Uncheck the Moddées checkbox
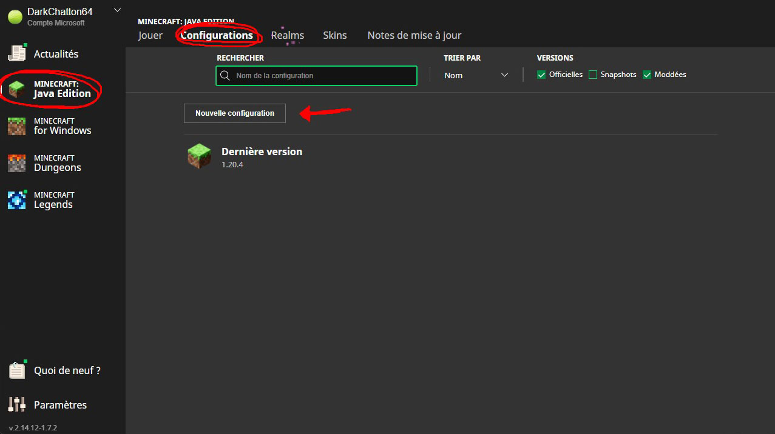The width and height of the screenshot is (775, 434). coord(647,75)
